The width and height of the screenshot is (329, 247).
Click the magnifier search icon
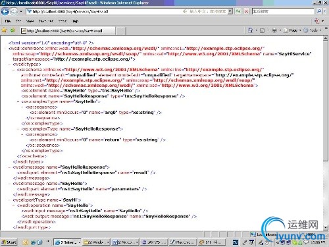319,11
